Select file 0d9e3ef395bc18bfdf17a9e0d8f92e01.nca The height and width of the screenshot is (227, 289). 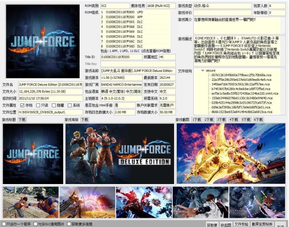tap(241, 107)
